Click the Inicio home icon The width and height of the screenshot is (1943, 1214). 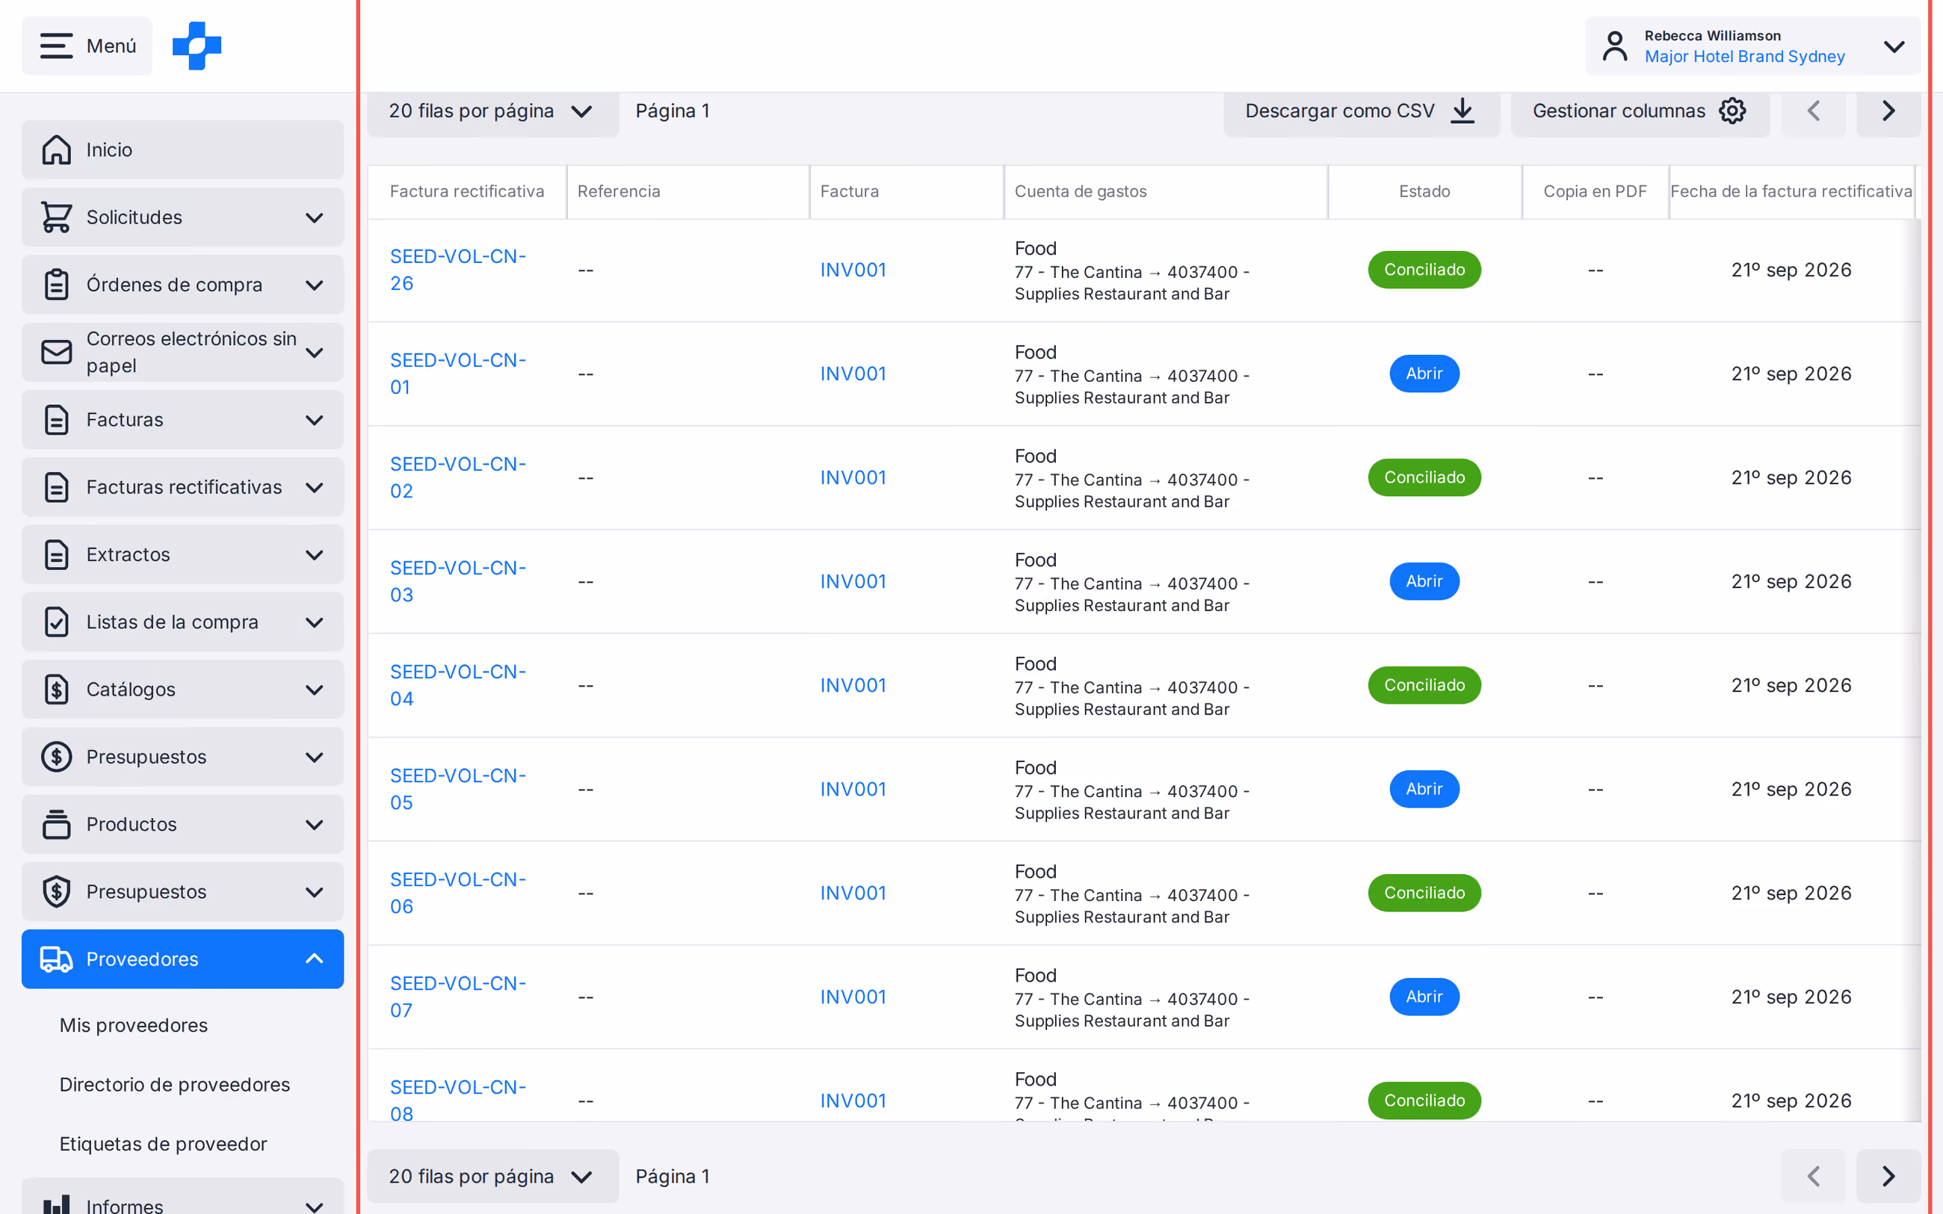tap(56, 149)
